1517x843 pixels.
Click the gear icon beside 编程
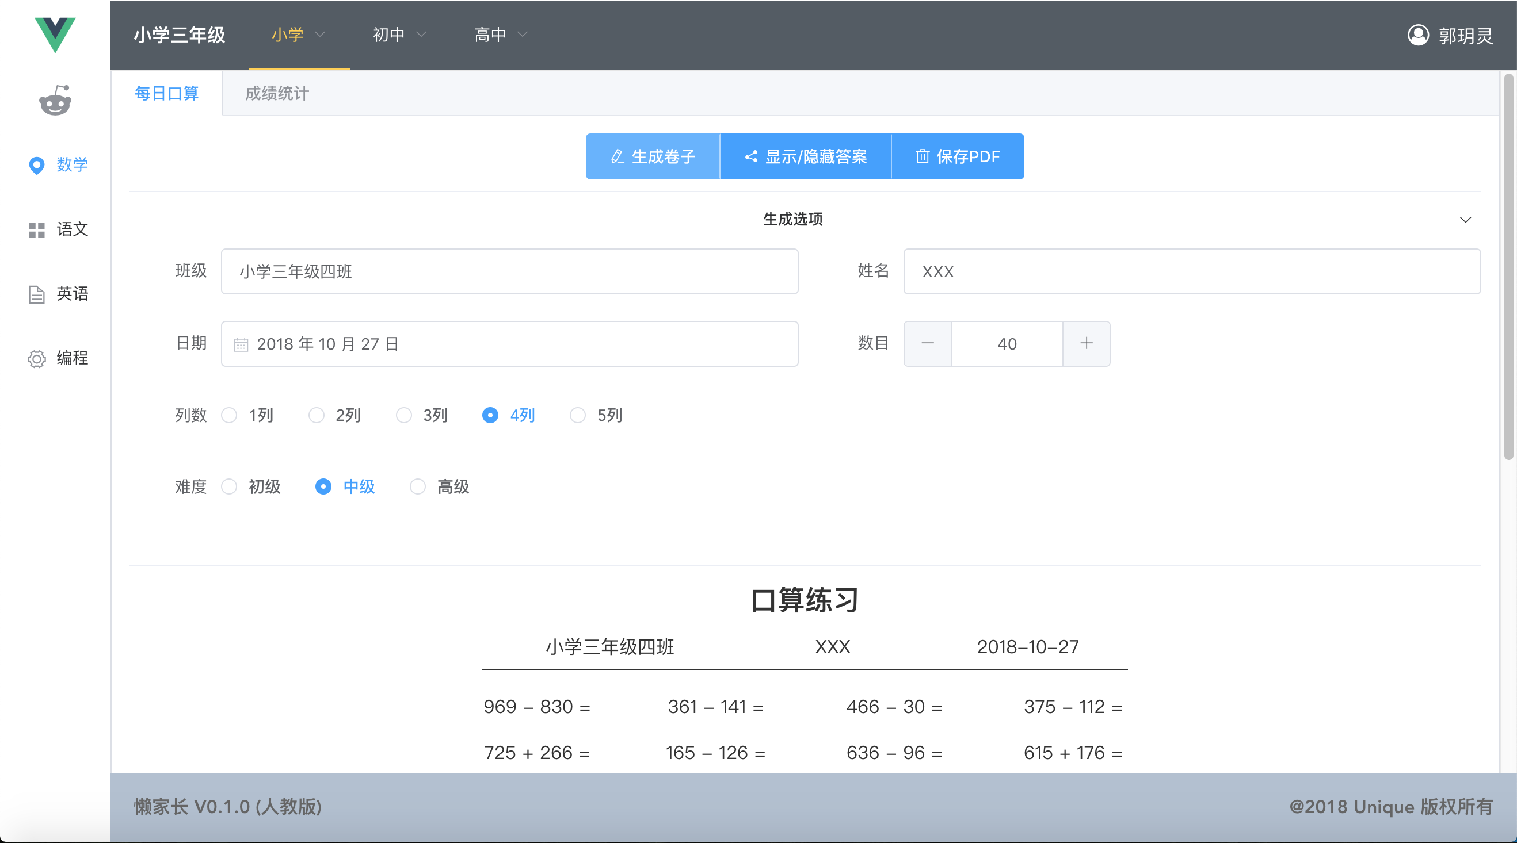(x=36, y=359)
